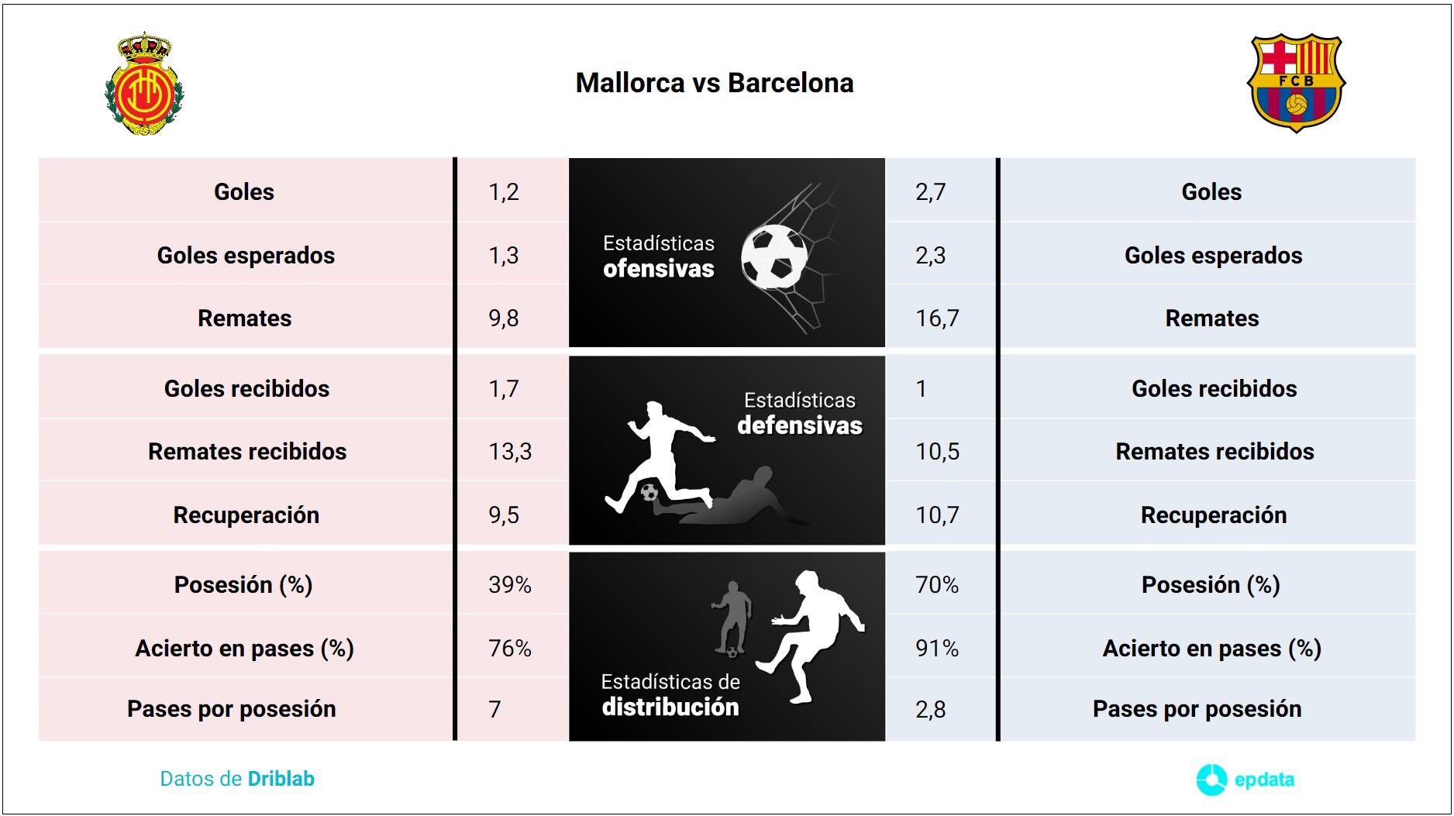Select the Estadísticas de distribución panel
This screenshot has height=816, width=1454.
[670, 695]
